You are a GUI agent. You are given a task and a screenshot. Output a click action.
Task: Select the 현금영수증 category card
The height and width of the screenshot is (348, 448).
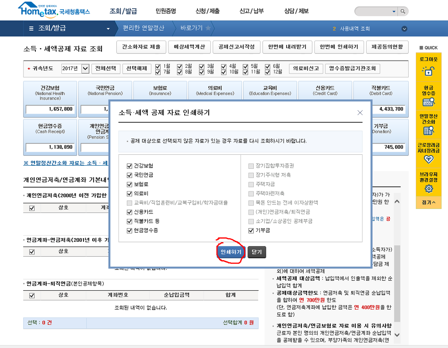(50, 137)
